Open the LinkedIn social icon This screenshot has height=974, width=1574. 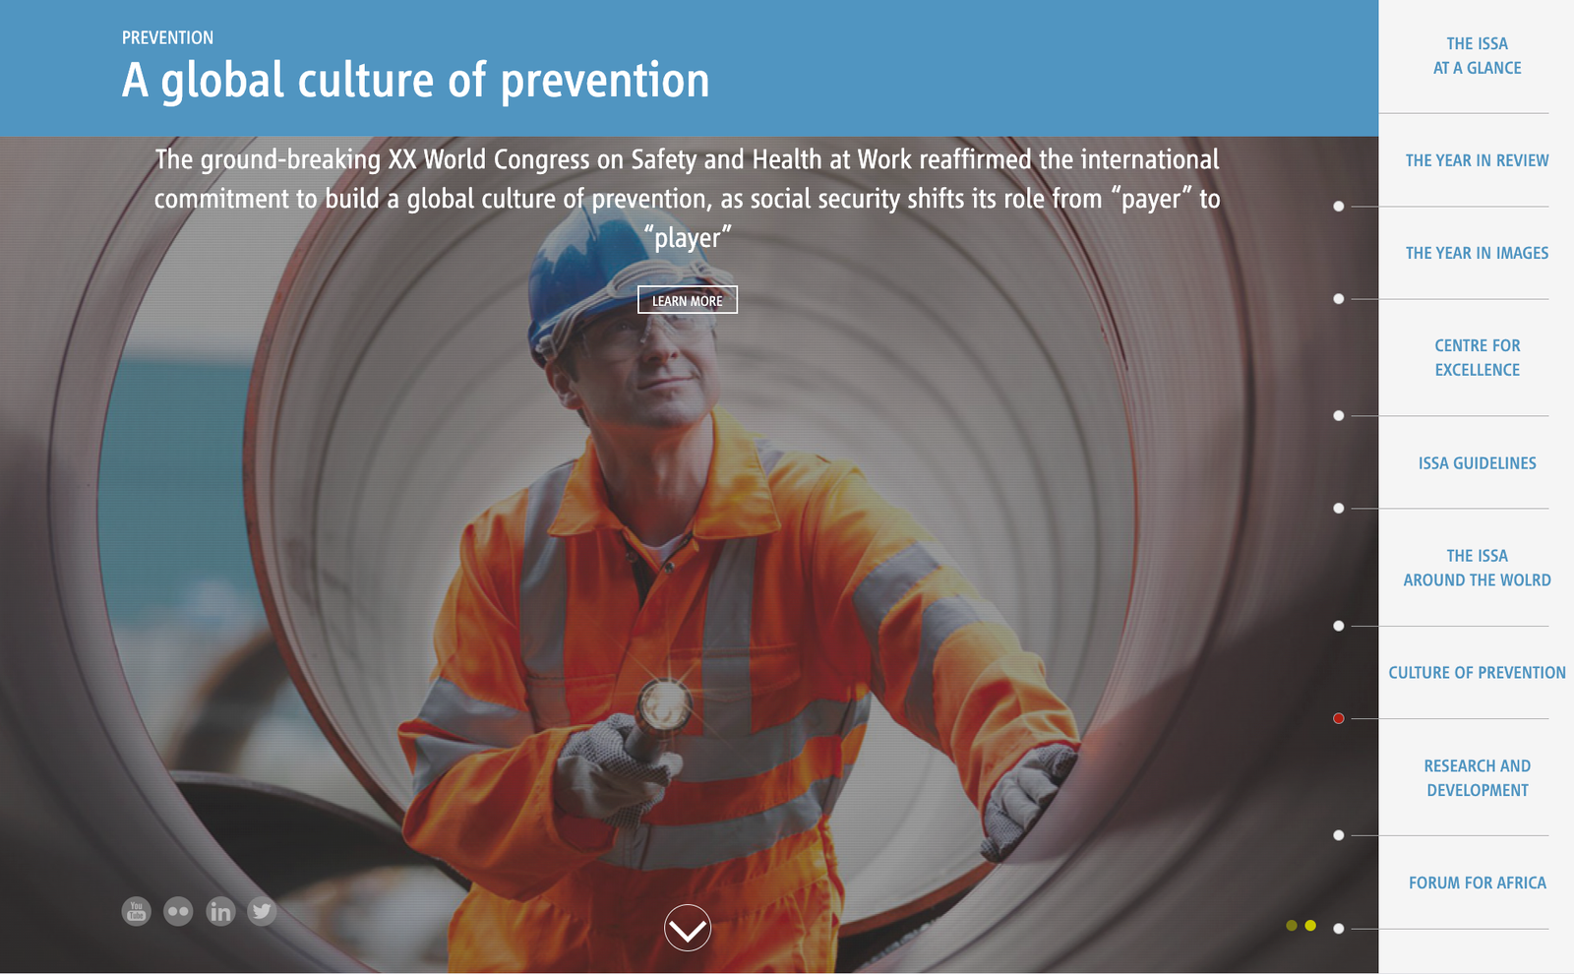point(220,911)
